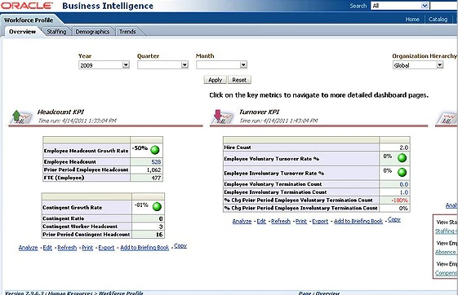Click green status dot for Contingent Growth Rate
458x295 pixels.
click(x=157, y=207)
